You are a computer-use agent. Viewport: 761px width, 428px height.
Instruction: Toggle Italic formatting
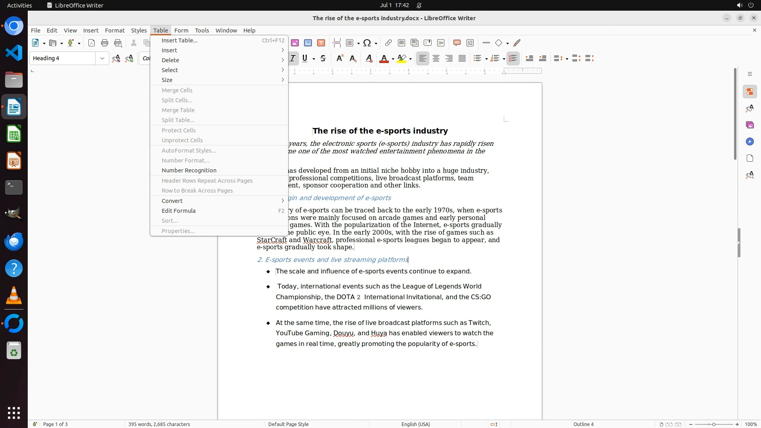[293, 59]
